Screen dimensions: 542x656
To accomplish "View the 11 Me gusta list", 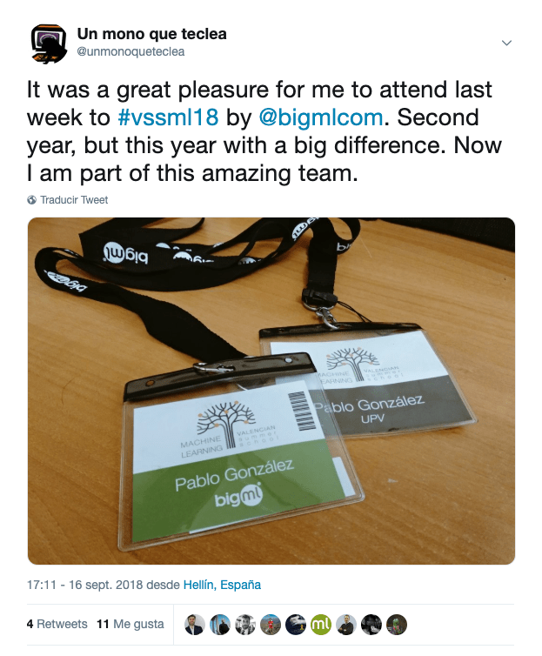I will coord(130,625).
